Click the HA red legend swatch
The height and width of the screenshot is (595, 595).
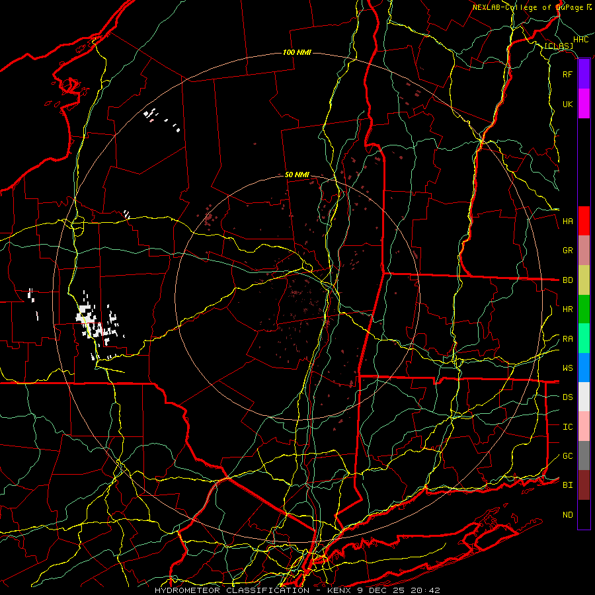pyautogui.click(x=584, y=221)
